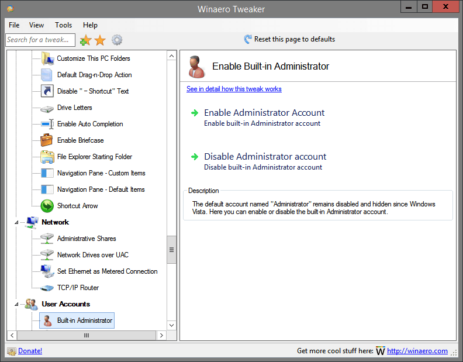Screen dimensions: 463x362
Task: Open the File menu
Action: 14,25
